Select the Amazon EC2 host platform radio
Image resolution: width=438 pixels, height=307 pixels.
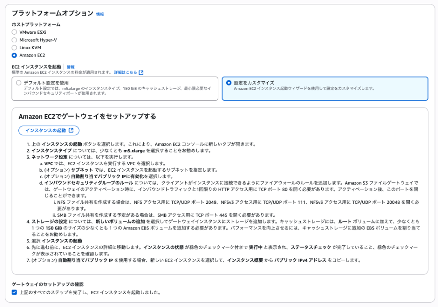click(14, 55)
